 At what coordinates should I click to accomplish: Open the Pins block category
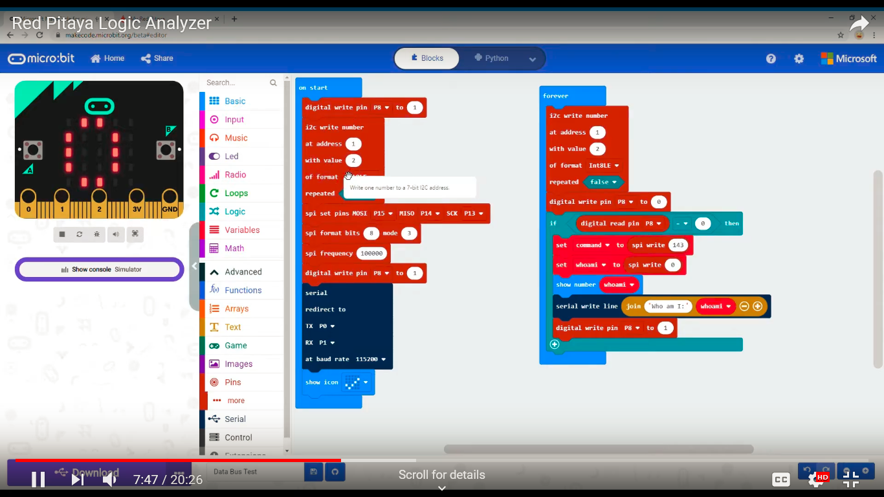pos(233,382)
